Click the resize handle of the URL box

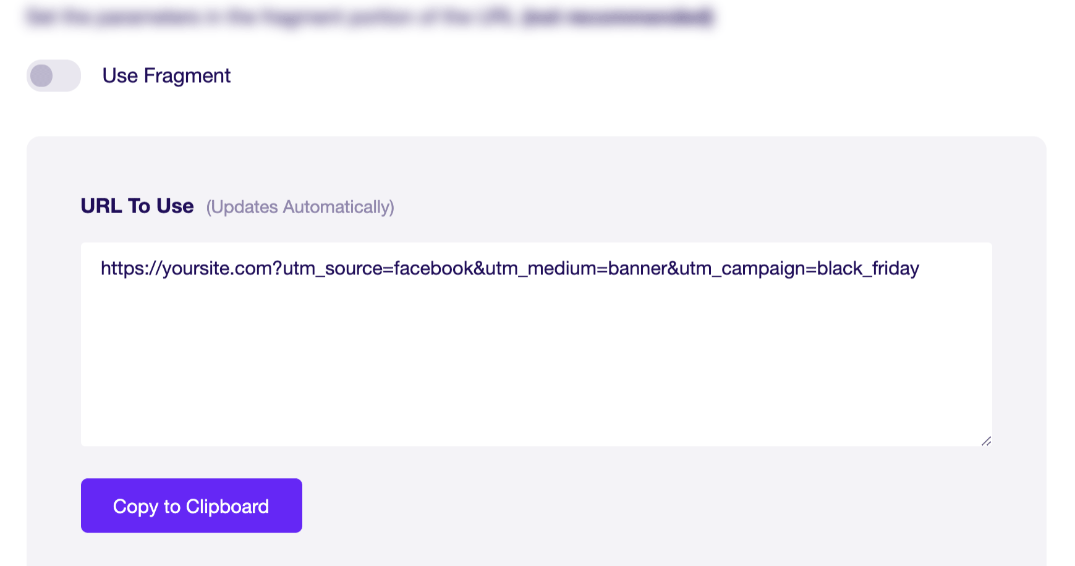coord(986,441)
